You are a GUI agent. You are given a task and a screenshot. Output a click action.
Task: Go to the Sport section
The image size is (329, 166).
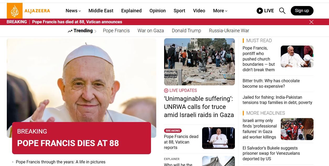click(179, 11)
